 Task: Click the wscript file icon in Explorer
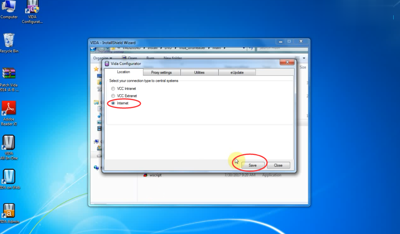145,175
